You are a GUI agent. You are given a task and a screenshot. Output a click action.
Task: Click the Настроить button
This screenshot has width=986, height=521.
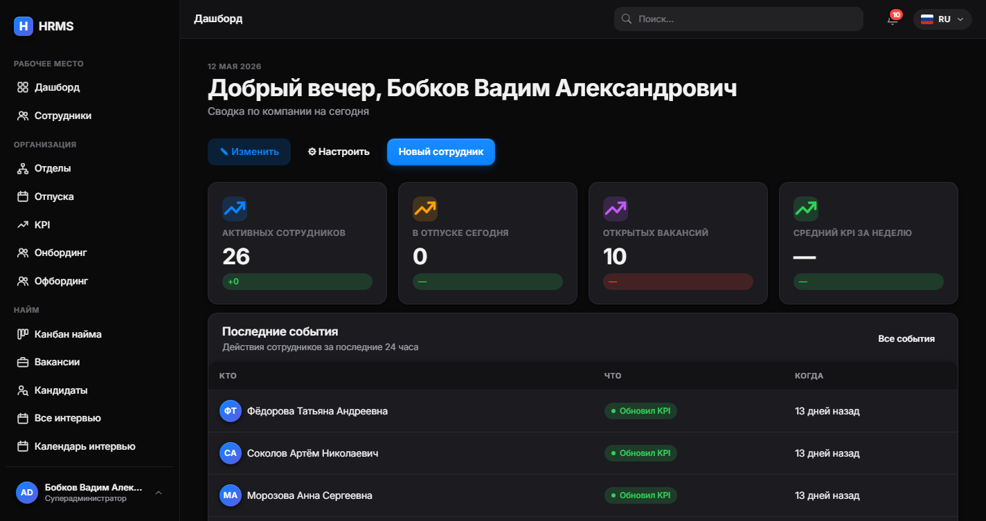point(339,152)
